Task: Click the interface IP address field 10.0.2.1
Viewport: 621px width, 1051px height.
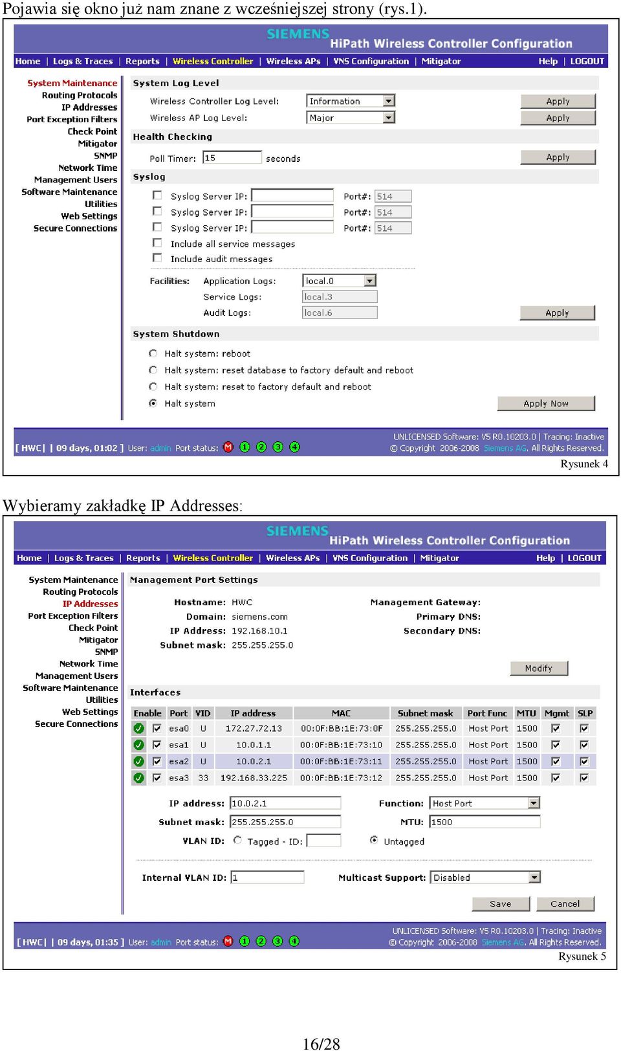Action: 285,803
